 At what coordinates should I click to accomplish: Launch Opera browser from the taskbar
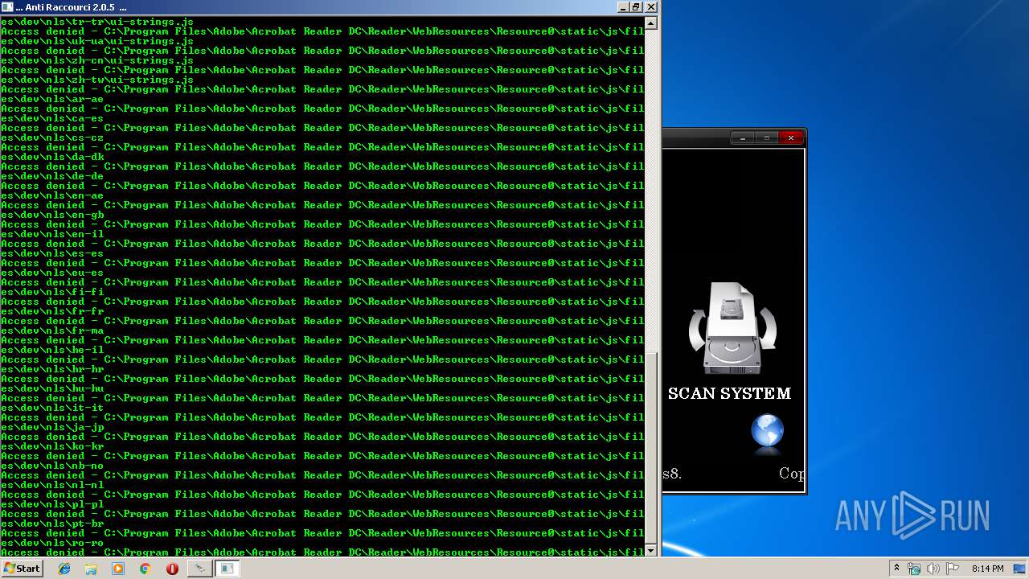tap(172, 569)
